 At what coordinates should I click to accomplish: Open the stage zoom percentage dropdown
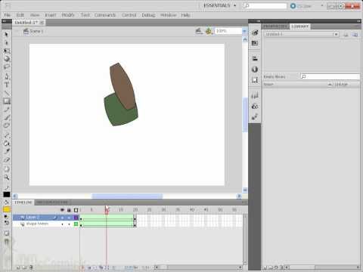click(244, 31)
